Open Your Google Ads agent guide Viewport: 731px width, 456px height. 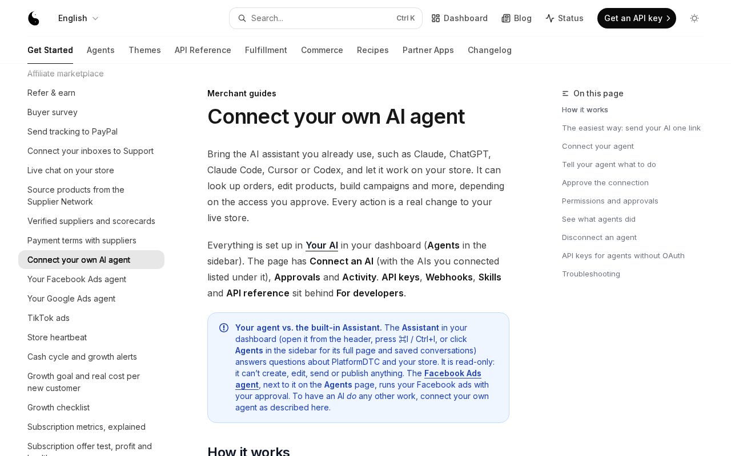(x=91, y=299)
